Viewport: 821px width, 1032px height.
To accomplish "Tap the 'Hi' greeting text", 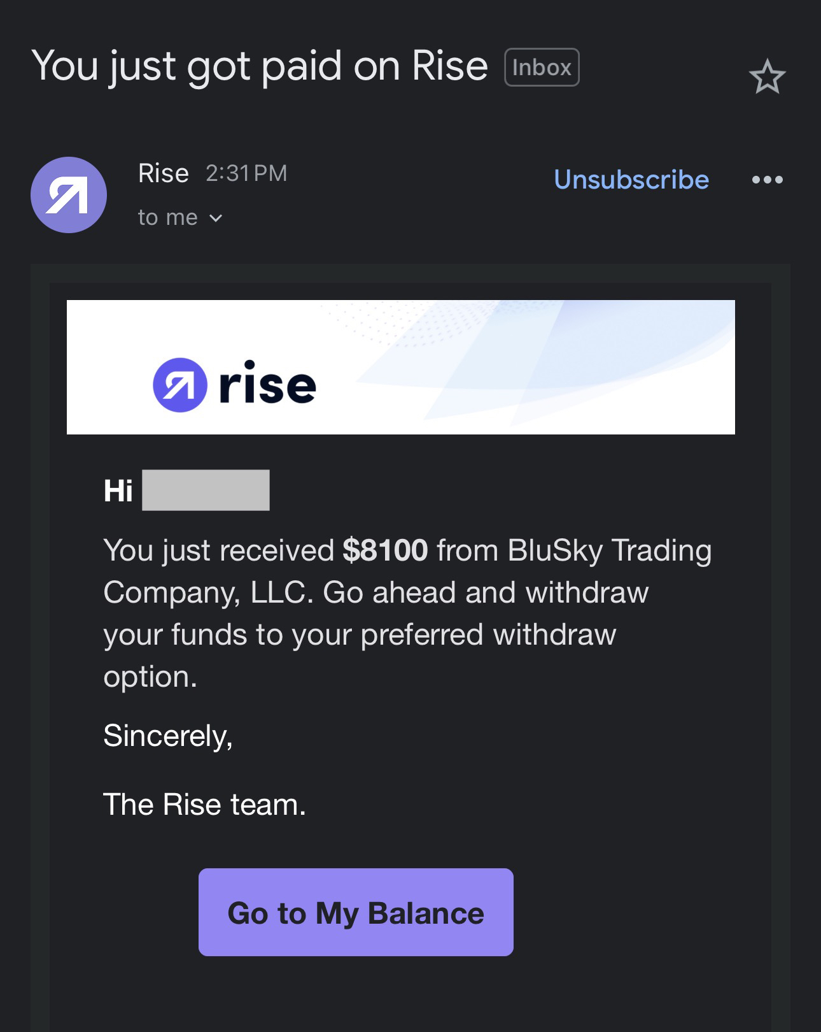I will [x=118, y=491].
